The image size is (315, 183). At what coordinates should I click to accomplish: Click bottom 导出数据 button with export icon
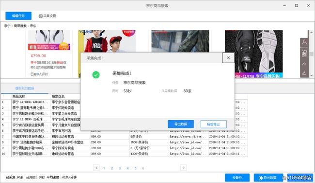tap(268, 178)
